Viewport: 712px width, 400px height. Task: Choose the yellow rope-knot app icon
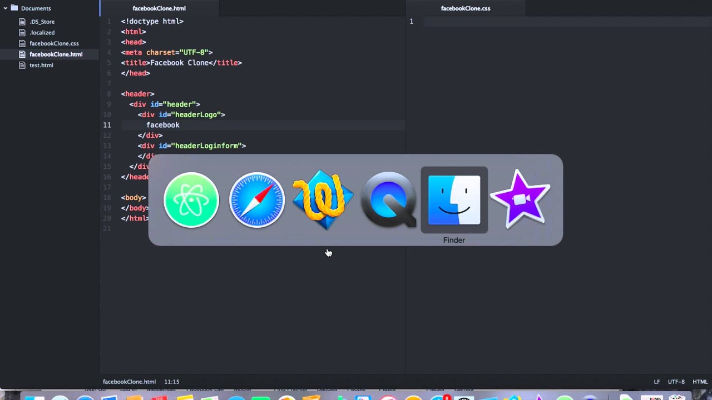point(323,200)
